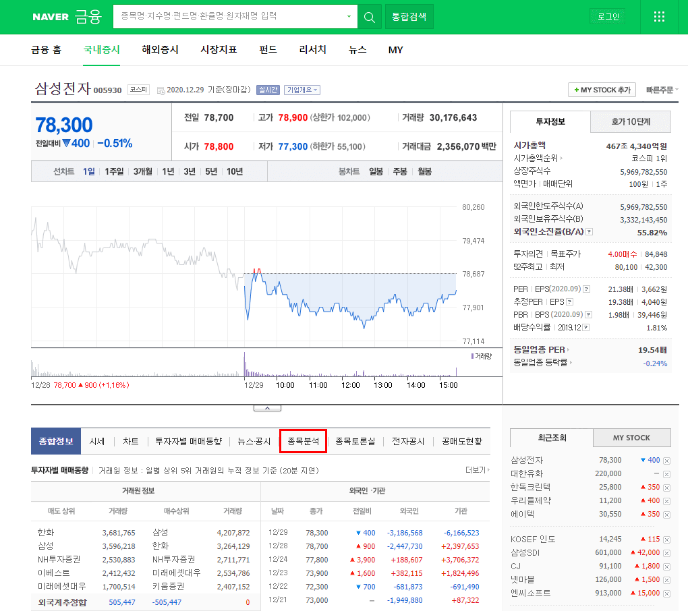688x611 pixels.
Task: Open the 시장지표 menu
Action: (x=219, y=50)
